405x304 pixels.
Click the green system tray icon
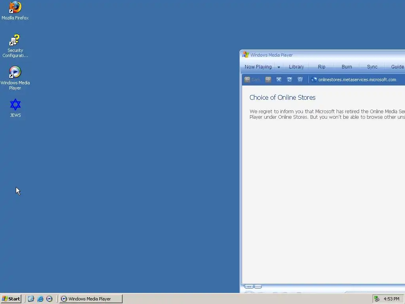(377, 299)
